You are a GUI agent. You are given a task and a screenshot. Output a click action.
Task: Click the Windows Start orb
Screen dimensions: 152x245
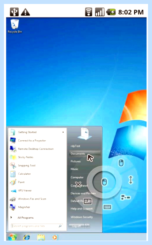pos(12,237)
